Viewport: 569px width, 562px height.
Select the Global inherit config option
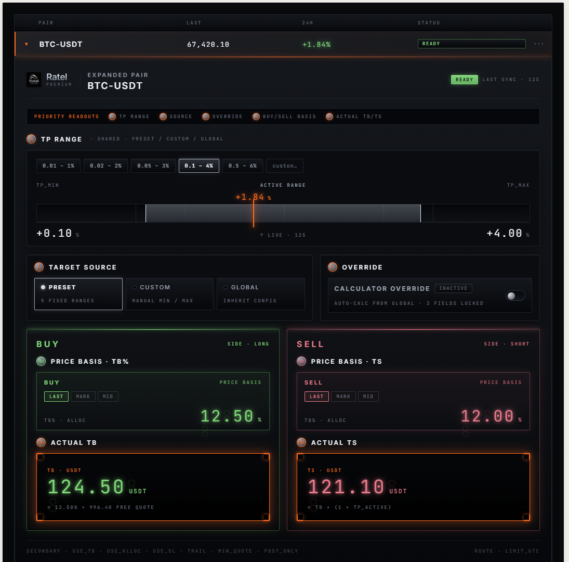click(260, 294)
